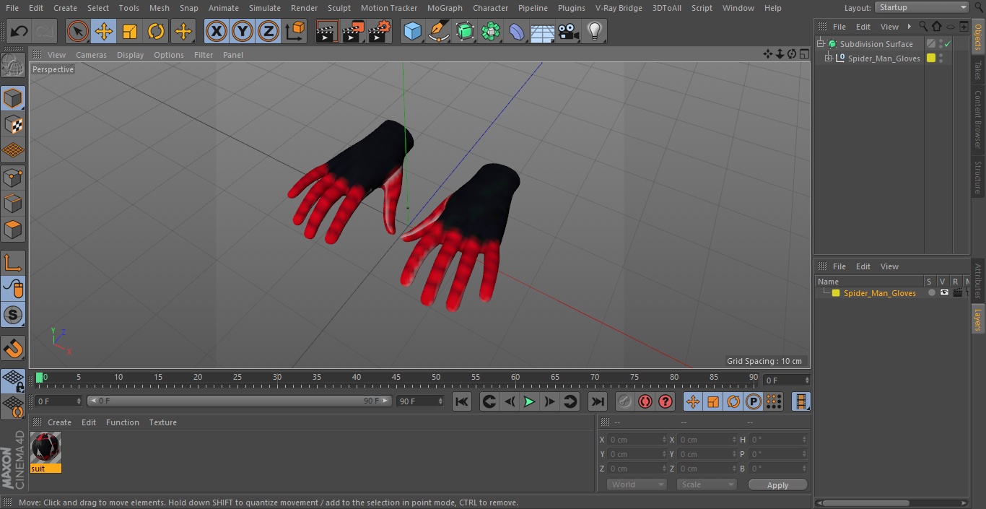This screenshot has height=509, width=986.
Task: Open the File menu
Action: tap(12, 8)
